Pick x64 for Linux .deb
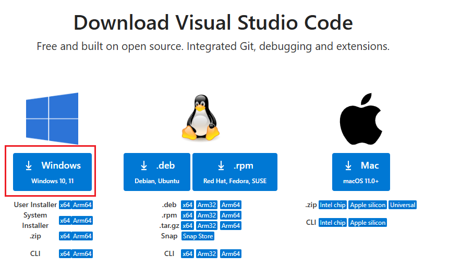The image size is (473, 268). click(x=187, y=205)
